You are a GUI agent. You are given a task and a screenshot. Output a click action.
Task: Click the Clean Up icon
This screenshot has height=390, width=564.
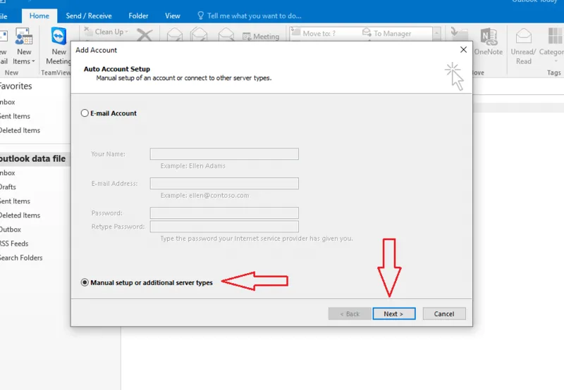[88, 31]
